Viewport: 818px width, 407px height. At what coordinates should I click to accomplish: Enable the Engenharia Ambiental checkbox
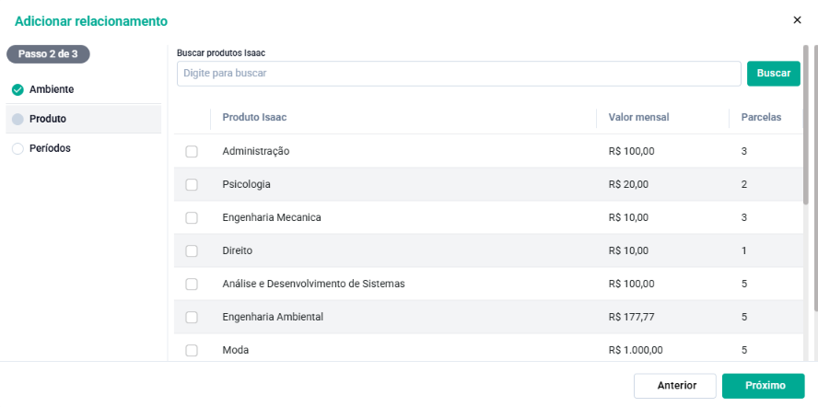(x=192, y=318)
